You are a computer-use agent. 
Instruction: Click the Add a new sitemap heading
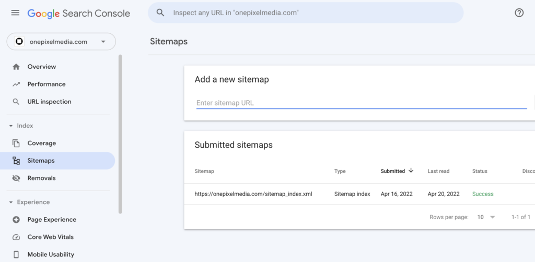231,79
